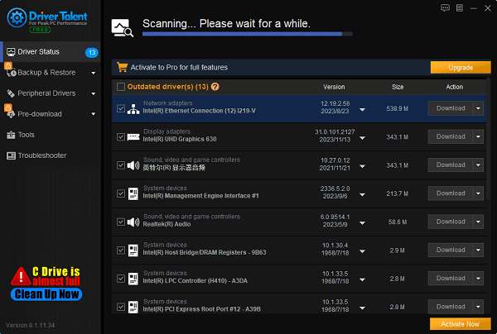Screen dimensions: 497x334
Task: Expand version list for UHD Graphics 31.0.101.2127
Action: coord(362,138)
